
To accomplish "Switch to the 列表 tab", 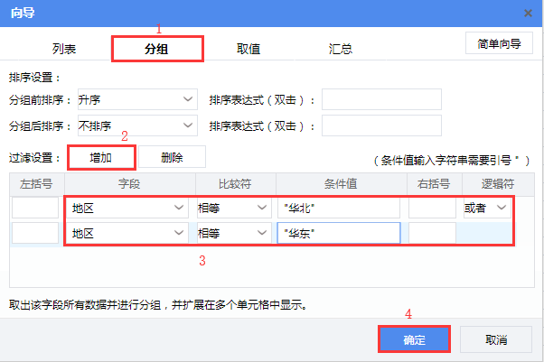I will click(x=64, y=49).
